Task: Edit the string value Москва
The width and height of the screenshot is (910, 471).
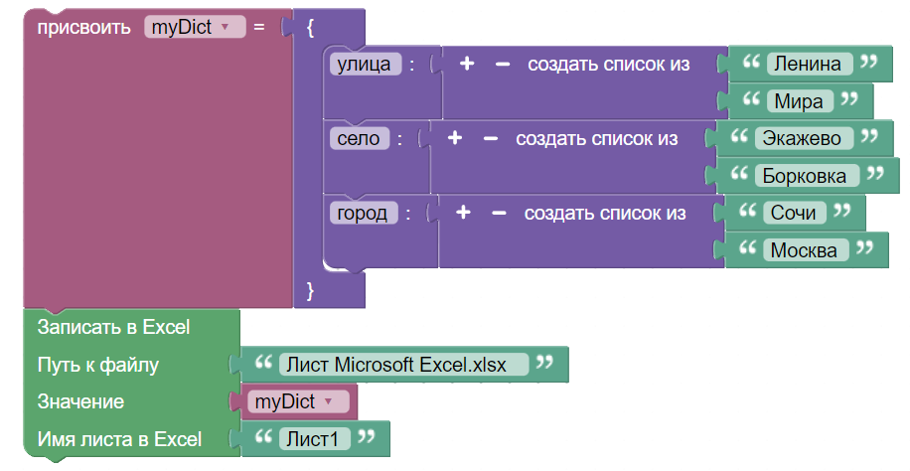Action: pos(806,249)
